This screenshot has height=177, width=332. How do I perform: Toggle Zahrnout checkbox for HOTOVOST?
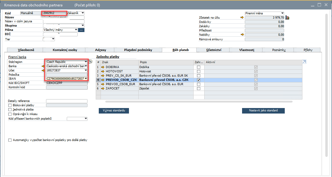198,71
